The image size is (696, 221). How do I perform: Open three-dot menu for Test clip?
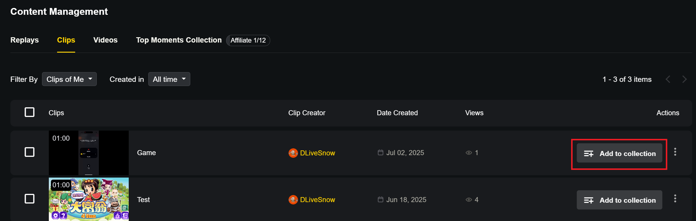coord(675,199)
